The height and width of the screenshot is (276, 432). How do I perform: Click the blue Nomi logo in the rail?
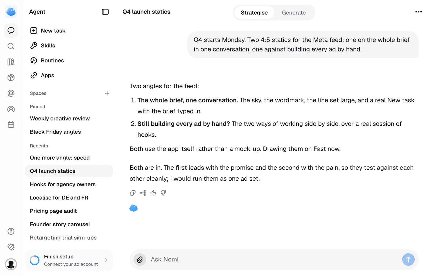click(x=11, y=12)
